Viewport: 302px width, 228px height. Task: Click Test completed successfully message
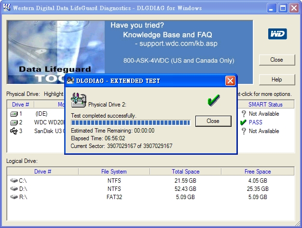click(104, 116)
